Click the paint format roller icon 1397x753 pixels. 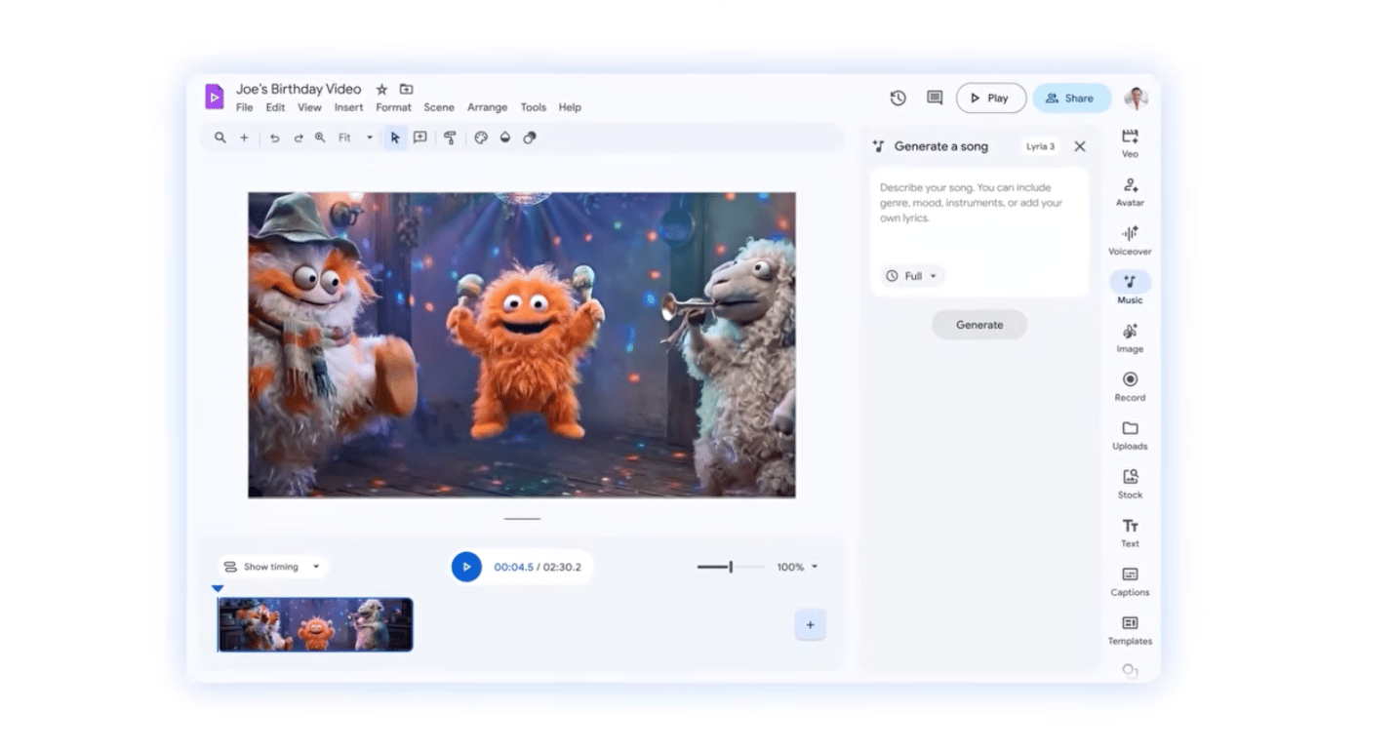click(450, 138)
